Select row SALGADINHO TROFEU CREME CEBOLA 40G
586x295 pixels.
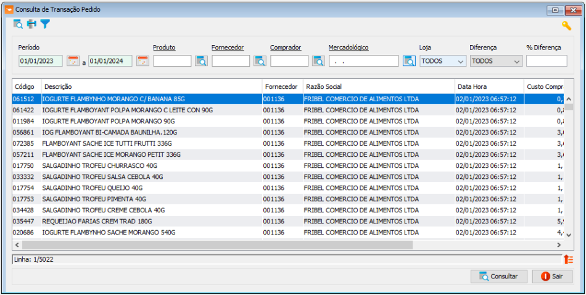pyautogui.click(x=288, y=210)
